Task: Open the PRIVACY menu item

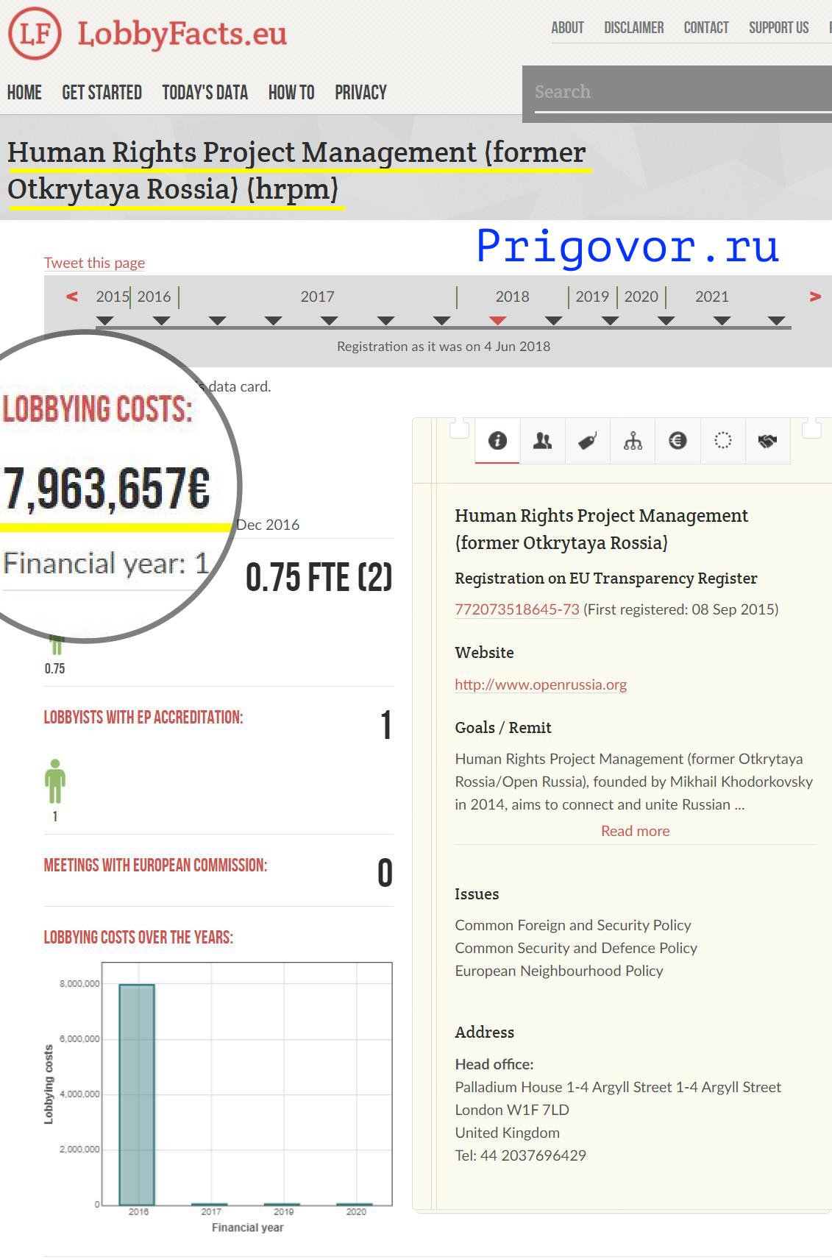Action: click(360, 92)
